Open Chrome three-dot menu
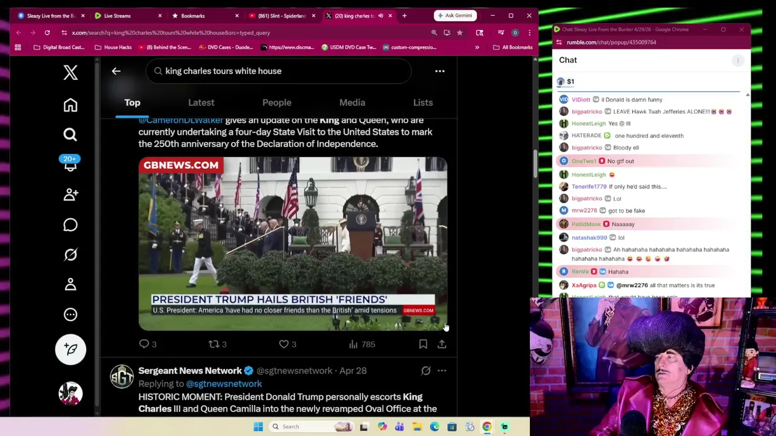This screenshot has height=436, width=776. (x=529, y=33)
